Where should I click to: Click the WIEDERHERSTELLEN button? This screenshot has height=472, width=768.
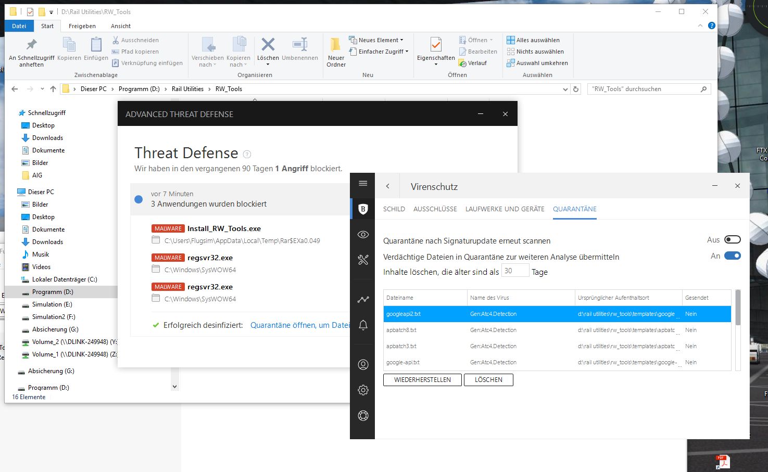tap(422, 380)
